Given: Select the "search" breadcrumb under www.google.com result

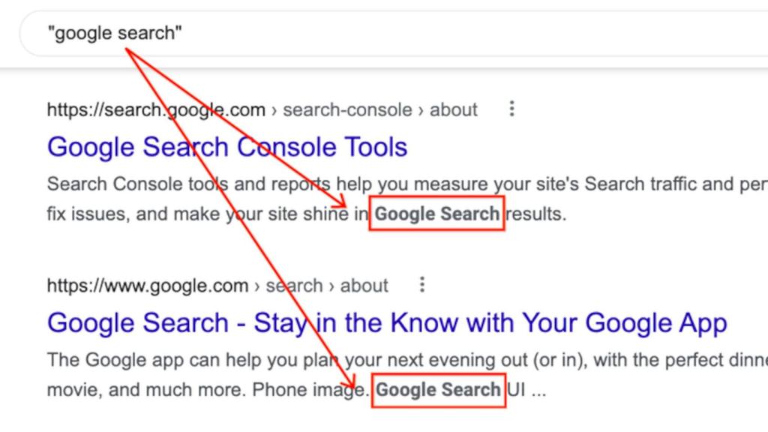Looking at the screenshot, I should point(295,286).
